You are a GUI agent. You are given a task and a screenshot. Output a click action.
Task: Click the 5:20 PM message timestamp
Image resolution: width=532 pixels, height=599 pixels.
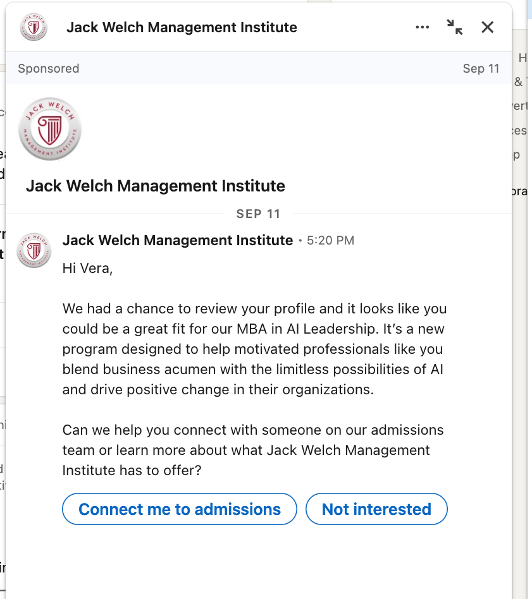pyautogui.click(x=330, y=241)
